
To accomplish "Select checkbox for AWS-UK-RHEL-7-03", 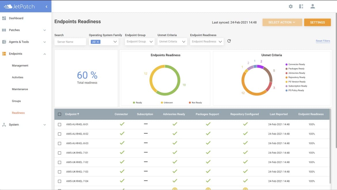I will 60,172.
